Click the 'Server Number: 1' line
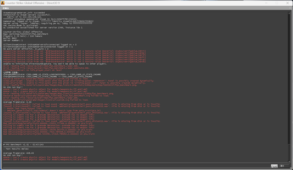 coord(13,40)
